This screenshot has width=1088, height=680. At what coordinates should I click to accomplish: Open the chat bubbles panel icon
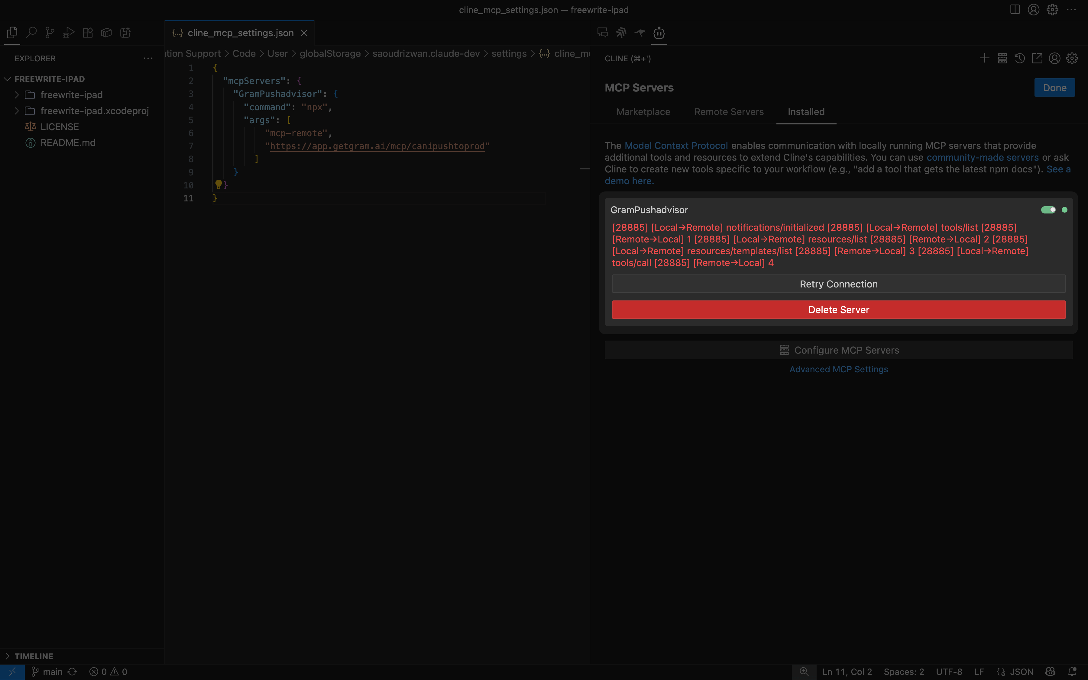tap(602, 32)
